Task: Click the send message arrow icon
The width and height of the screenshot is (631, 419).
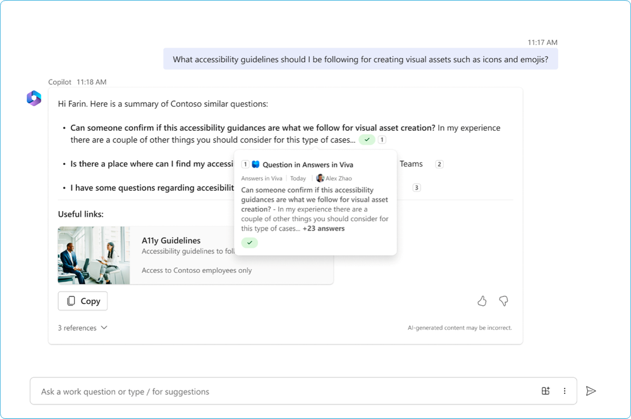Action: pos(591,391)
